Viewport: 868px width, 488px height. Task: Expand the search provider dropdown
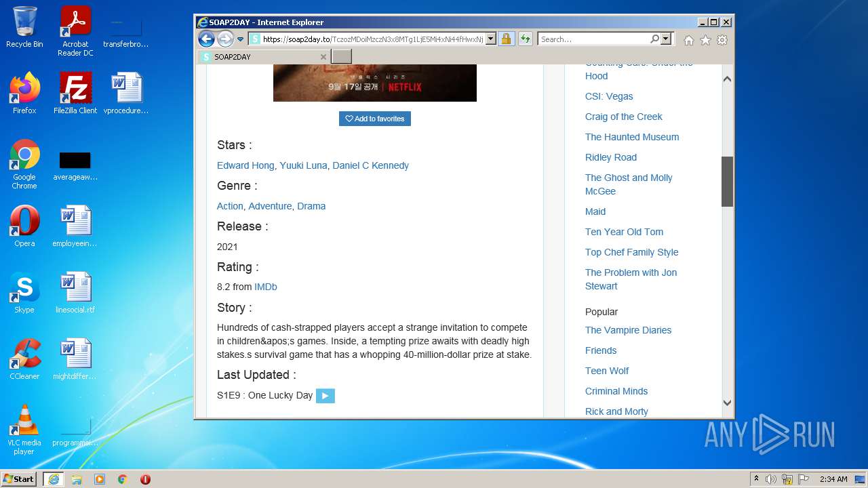coord(666,39)
